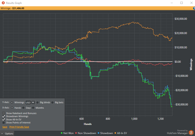Click the Non Showdown legend label
The width and height of the screenshot is (195, 136).
[87, 133]
